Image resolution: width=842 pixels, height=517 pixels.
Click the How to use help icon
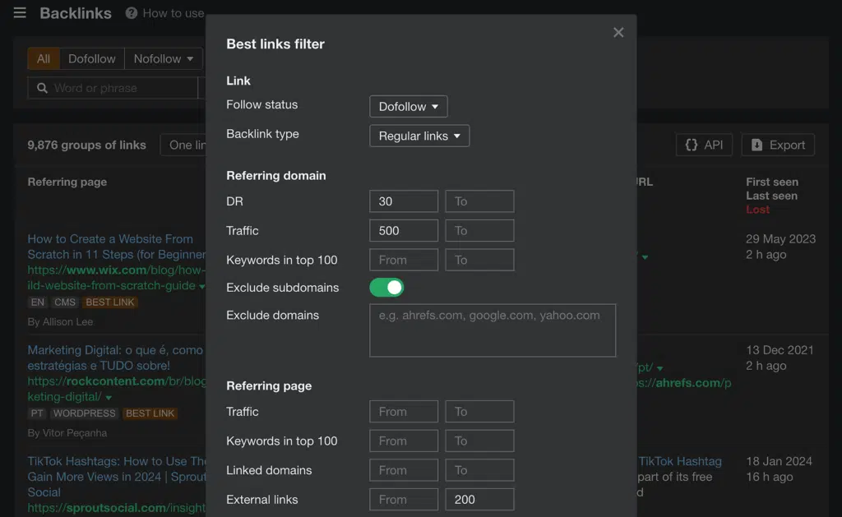132,13
